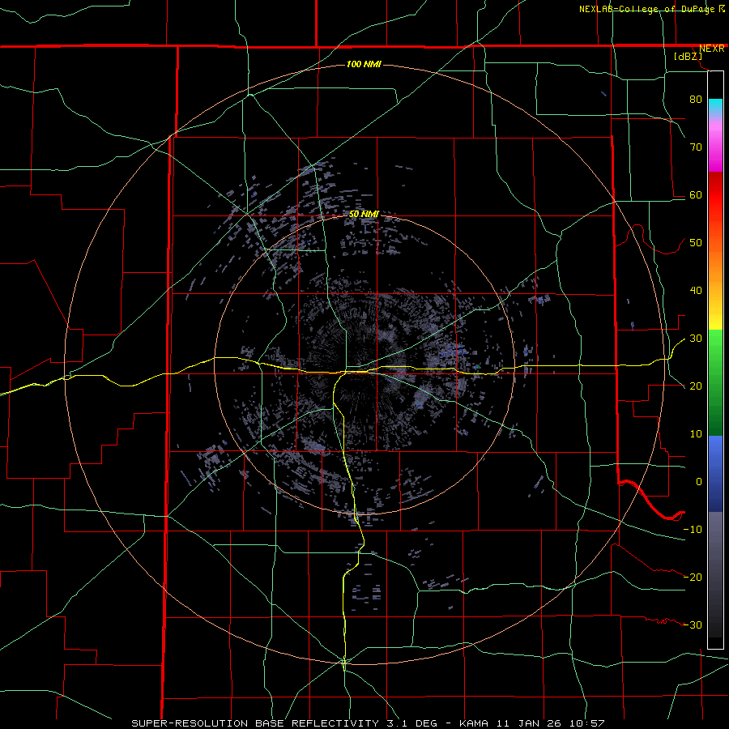The height and width of the screenshot is (729, 729).
Task: Click the 80 value on the dBZ scale
Action: [696, 99]
